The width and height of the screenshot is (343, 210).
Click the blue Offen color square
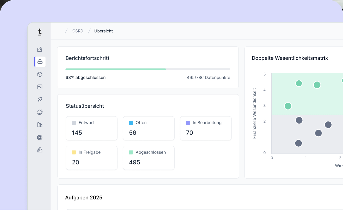click(x=131, y=123)
